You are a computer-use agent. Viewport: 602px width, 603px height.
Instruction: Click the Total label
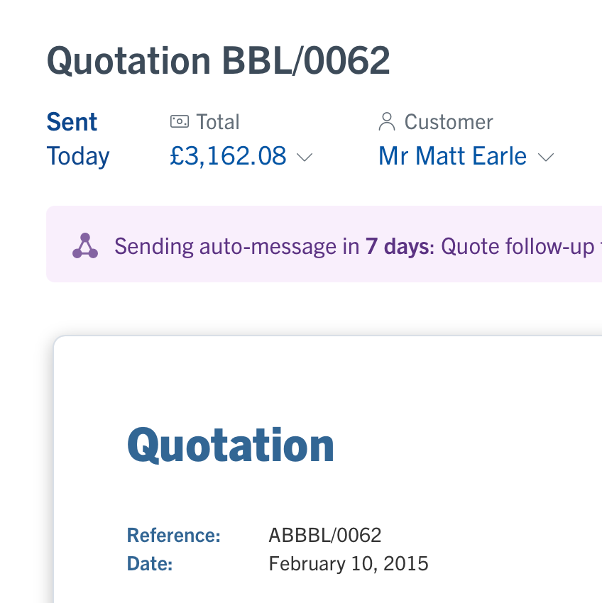click(x=218, y=122)
